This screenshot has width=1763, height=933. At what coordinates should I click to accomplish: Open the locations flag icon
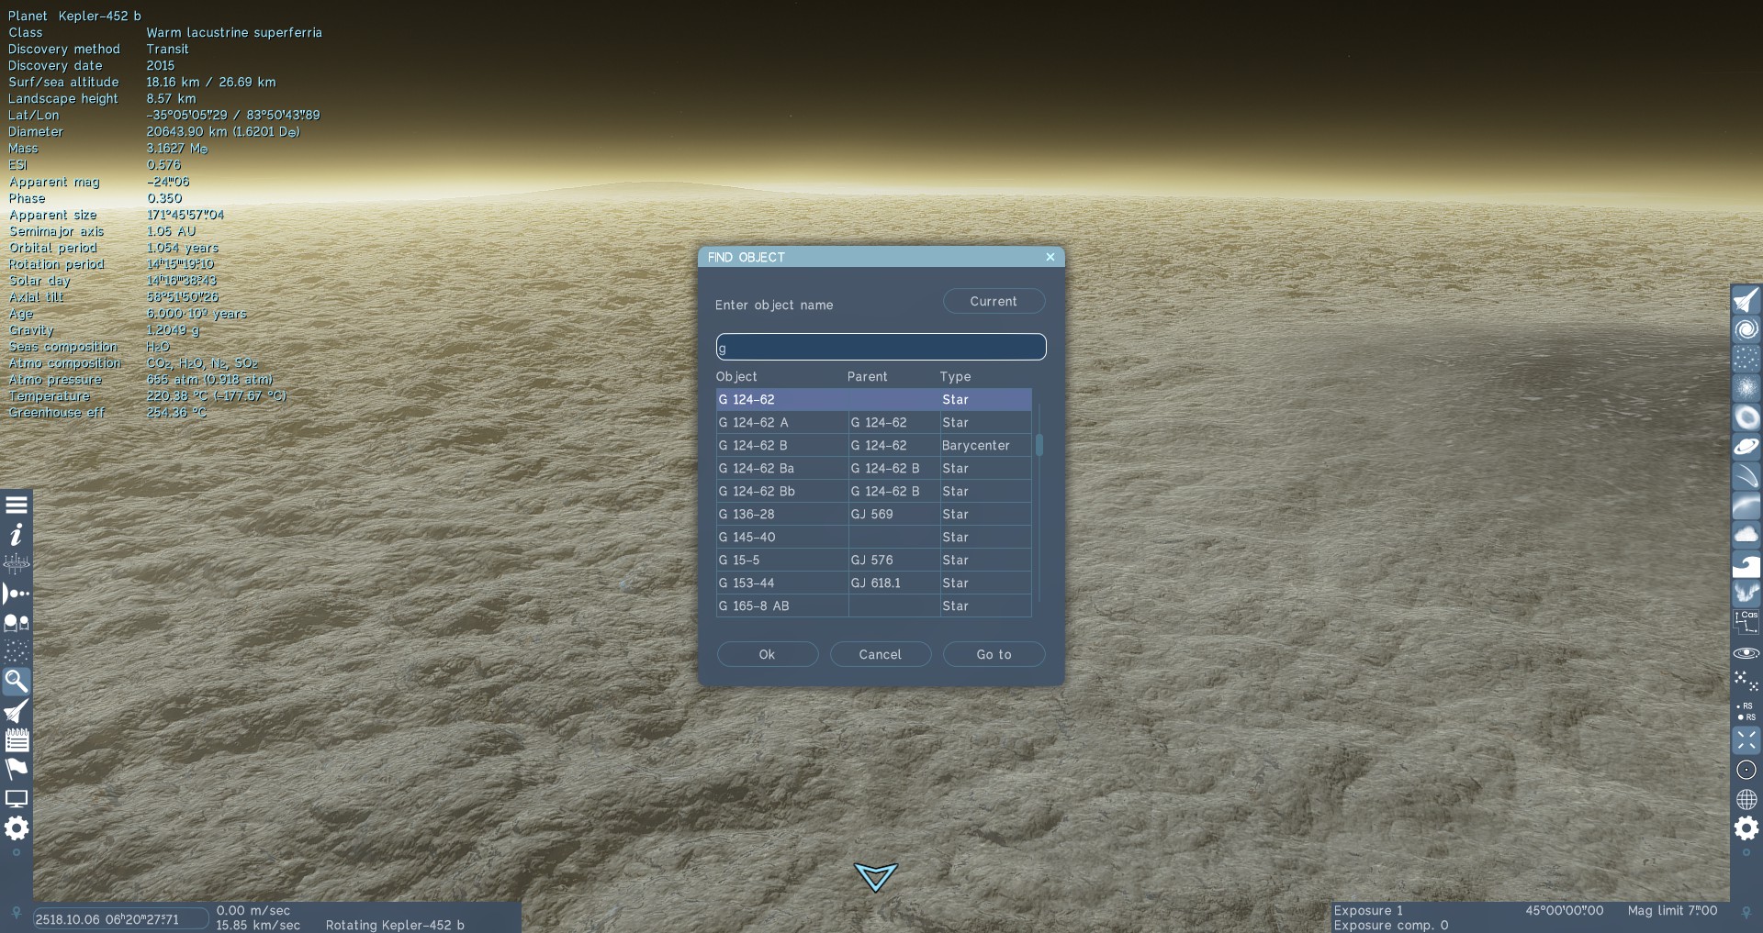coord(17,769)
